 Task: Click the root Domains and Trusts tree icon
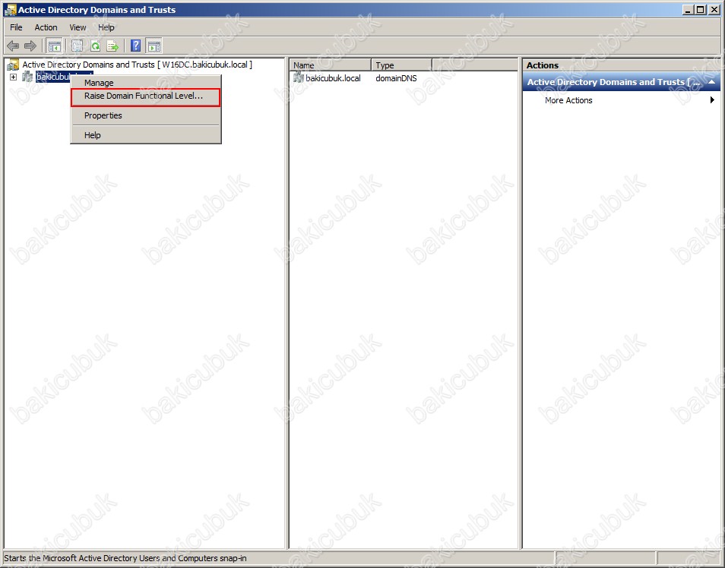tap(13, 65)
